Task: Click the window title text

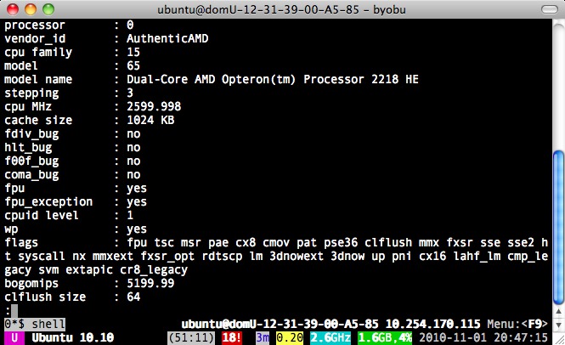Action: point(284,10)
